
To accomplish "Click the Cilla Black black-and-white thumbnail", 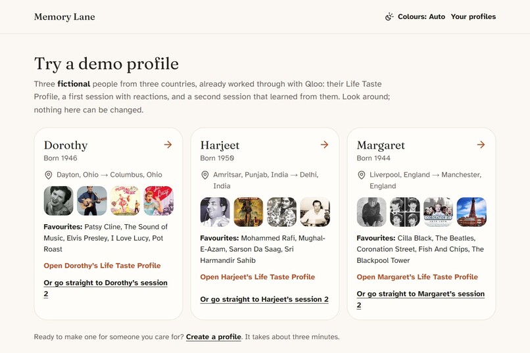I will pyautogui.click(x=372, y=212).
